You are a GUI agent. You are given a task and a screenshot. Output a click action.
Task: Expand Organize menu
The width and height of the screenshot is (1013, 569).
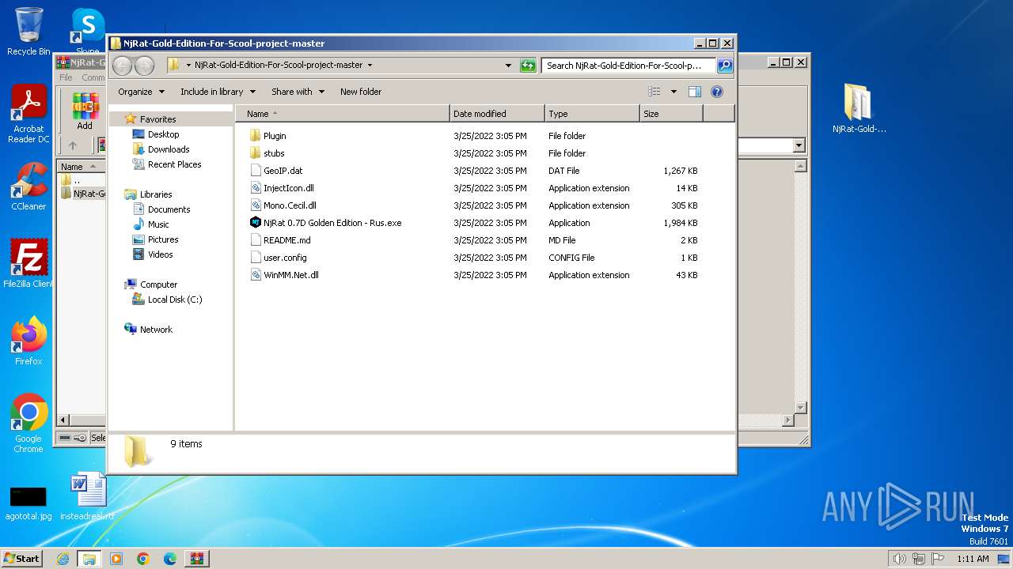point(141,92)
